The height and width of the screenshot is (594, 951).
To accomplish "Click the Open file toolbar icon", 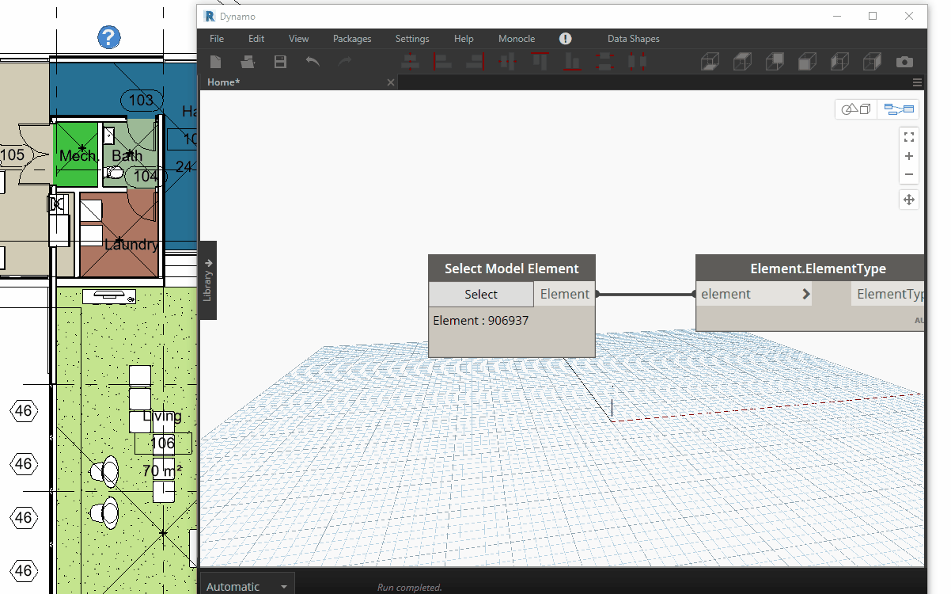I will pos(248,62).
